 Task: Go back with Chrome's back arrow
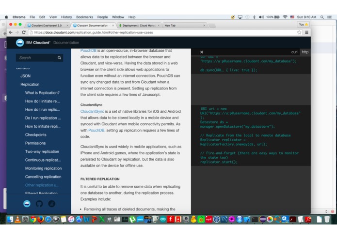[11, 32]
